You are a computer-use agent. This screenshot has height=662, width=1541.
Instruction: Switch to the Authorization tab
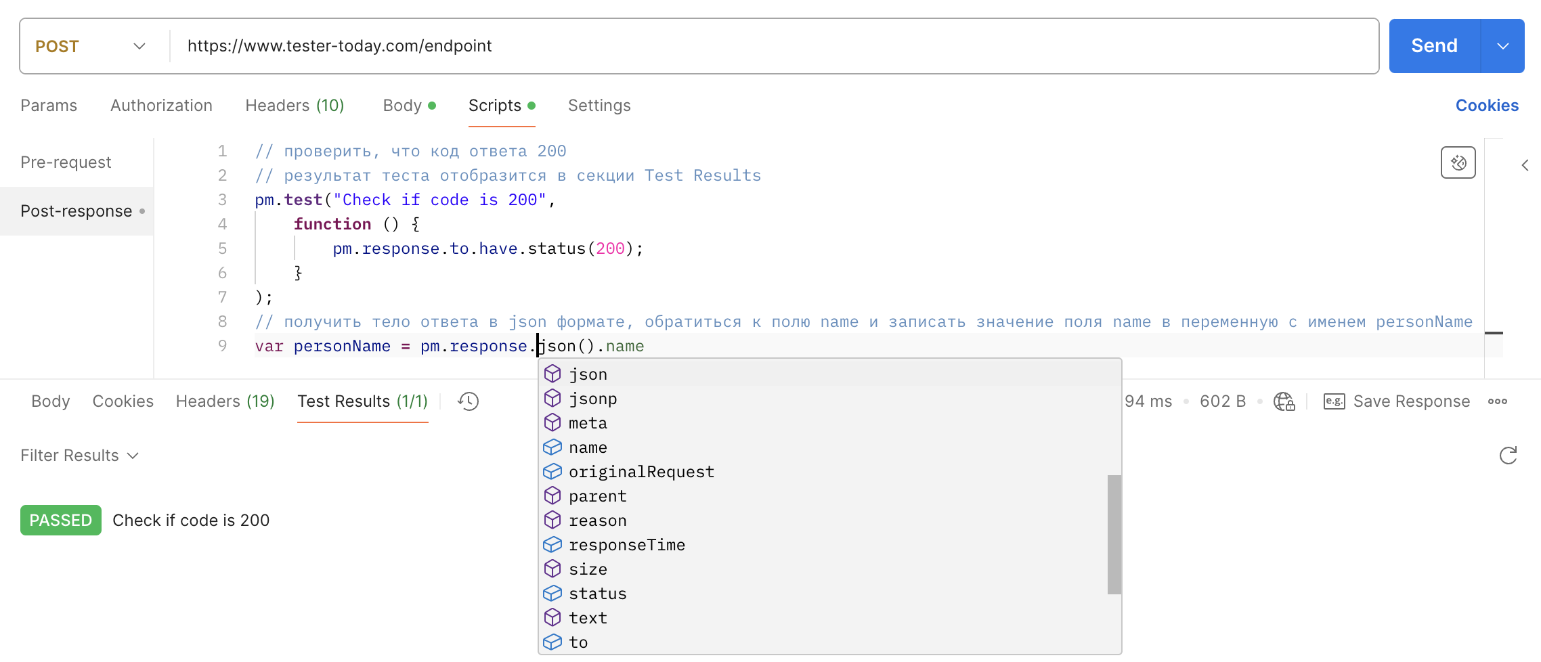tap(161, 106)
